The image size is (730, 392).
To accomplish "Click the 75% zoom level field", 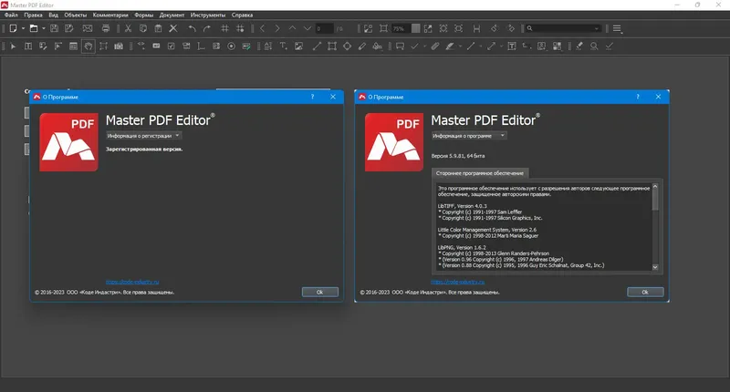I will click(x=401, y=28).
